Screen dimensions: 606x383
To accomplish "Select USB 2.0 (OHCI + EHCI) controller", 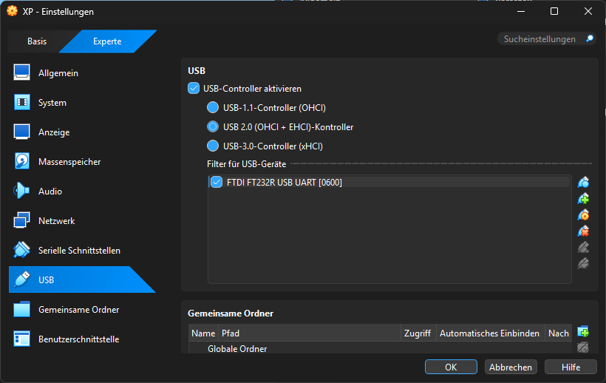I will tap(213, 127).
